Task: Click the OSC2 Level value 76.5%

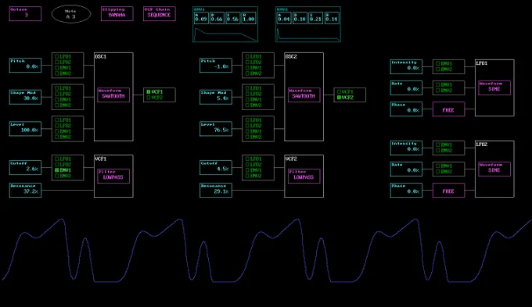Action: click(216, 129)
